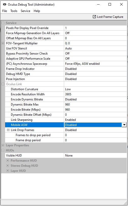128x206 pixels.
Task: Collapse the Oculus Link group
Action: pos(3,84)
